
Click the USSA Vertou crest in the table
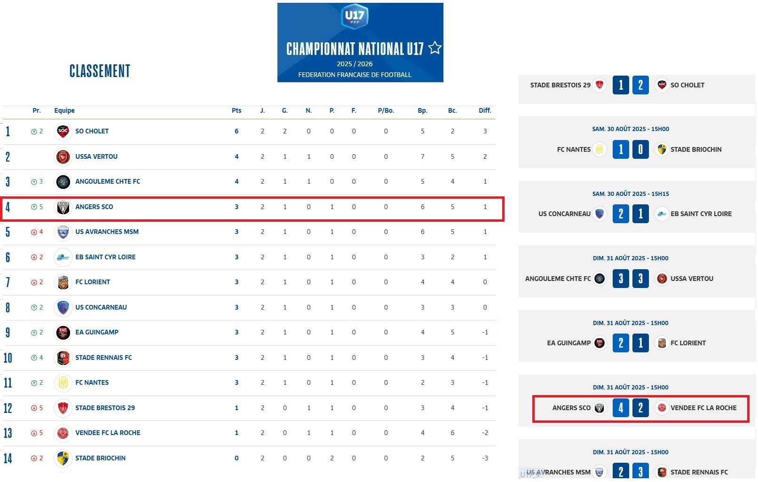coord(63,157)
